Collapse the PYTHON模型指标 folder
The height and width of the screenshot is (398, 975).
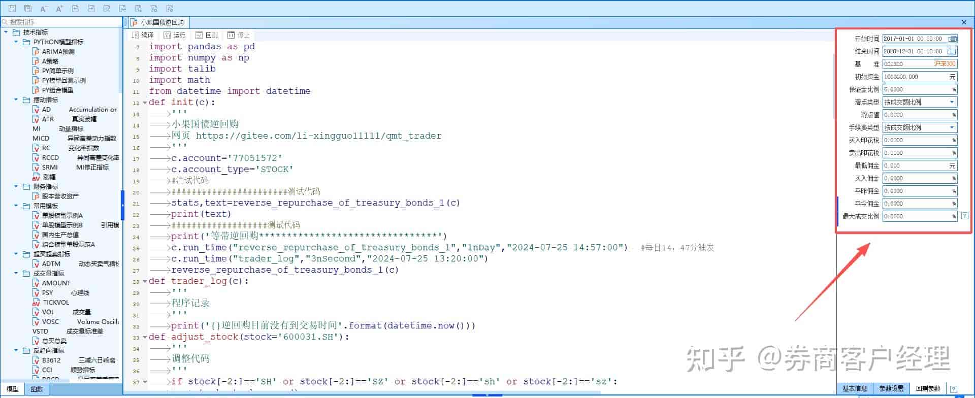tap(16, 42)
